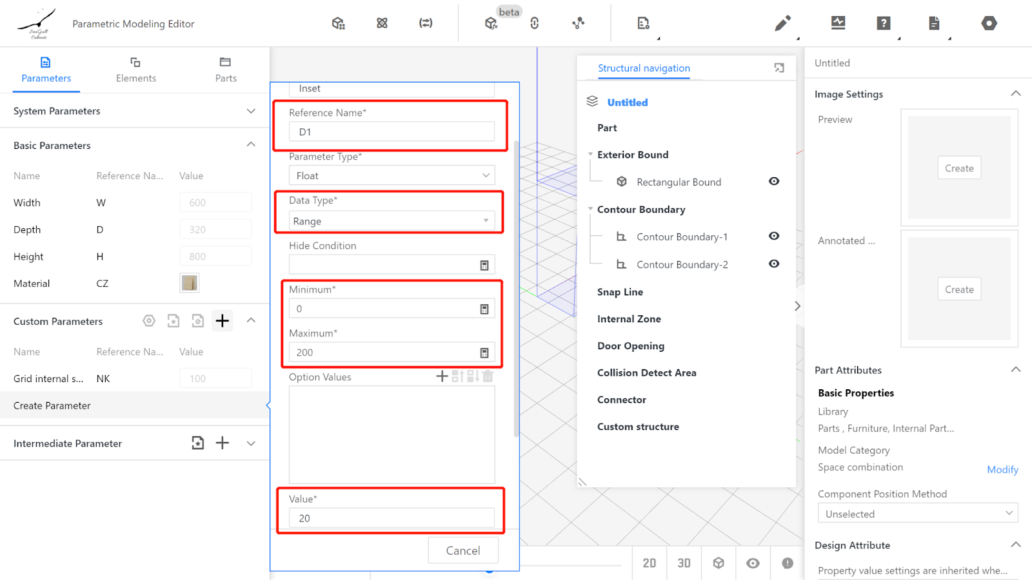Switch to the Elements tab
The height and width of the screenshot is (580, 1032).
135,70
